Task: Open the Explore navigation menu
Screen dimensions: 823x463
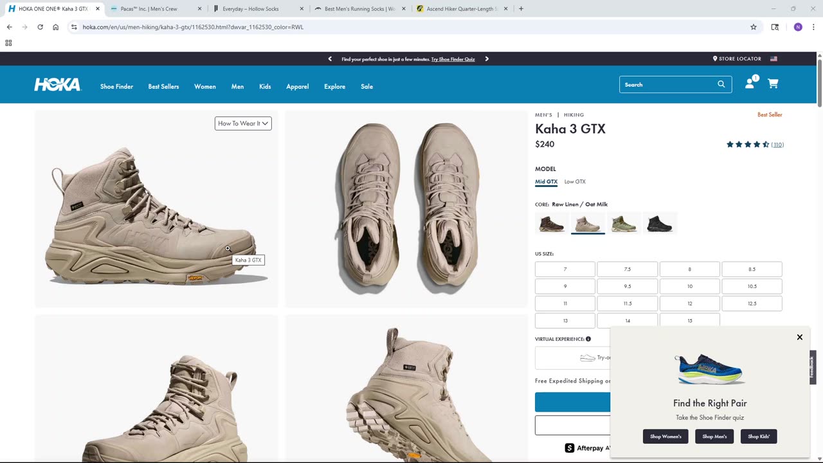Action: click(x=334, y=86)
